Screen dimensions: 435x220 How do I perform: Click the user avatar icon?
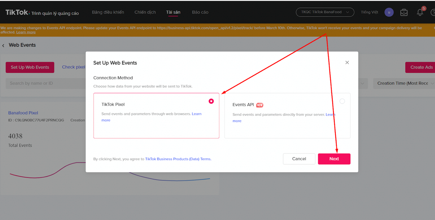[x=389, y=12]
